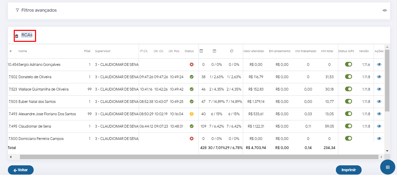This screenshot has width=397, height=177.
Task: Click the red error status for Sergio
Action: coord(192,64)
